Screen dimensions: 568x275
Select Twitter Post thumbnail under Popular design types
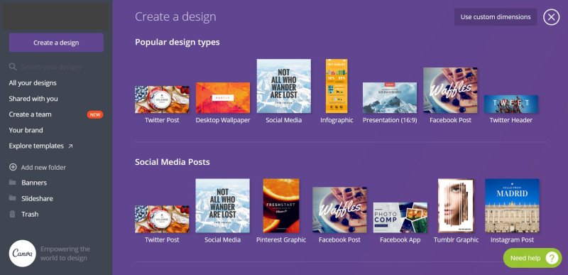162,99
